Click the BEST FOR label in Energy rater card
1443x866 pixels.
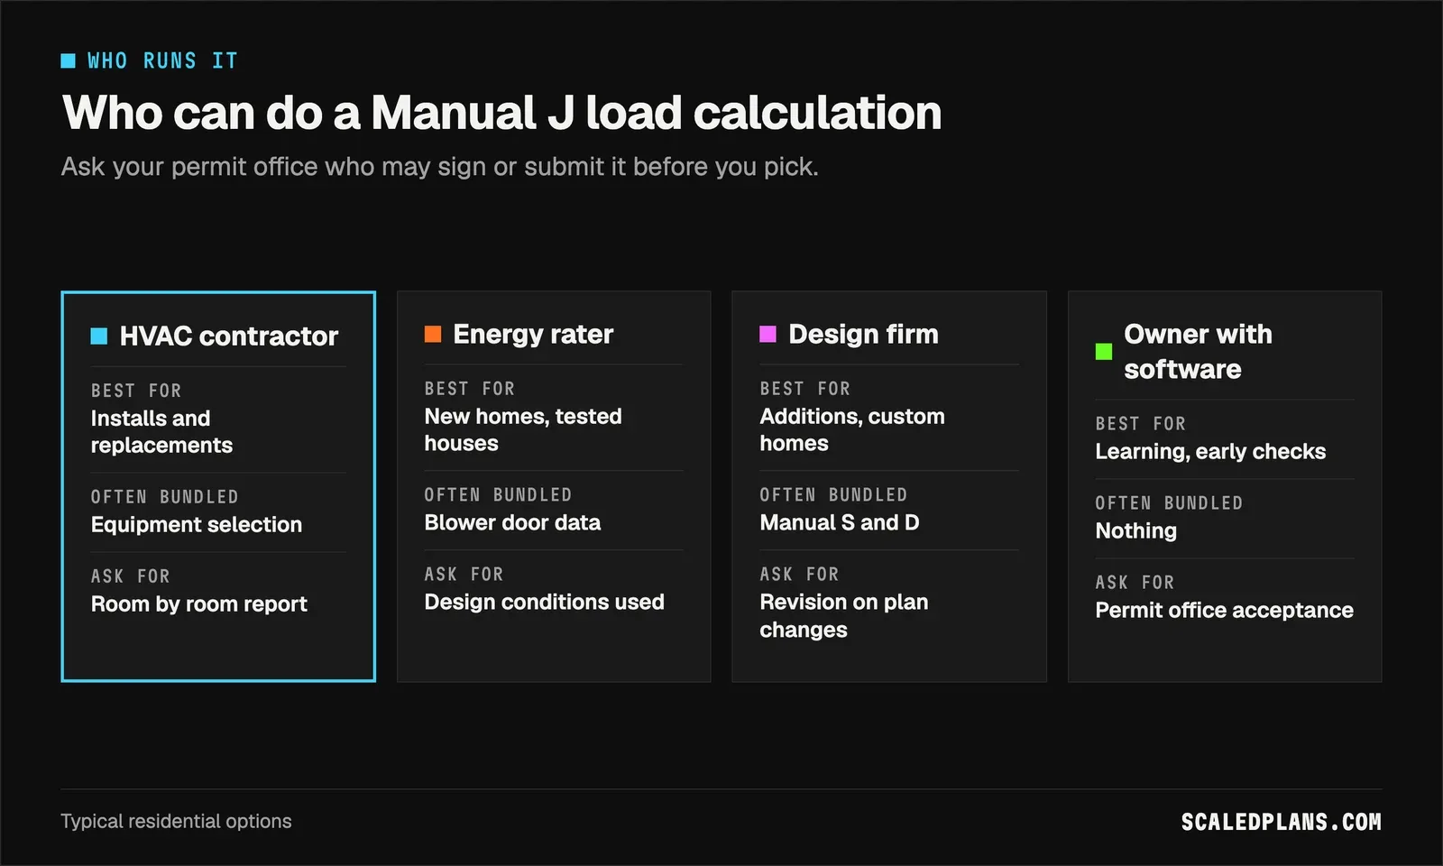pos(470,389)
